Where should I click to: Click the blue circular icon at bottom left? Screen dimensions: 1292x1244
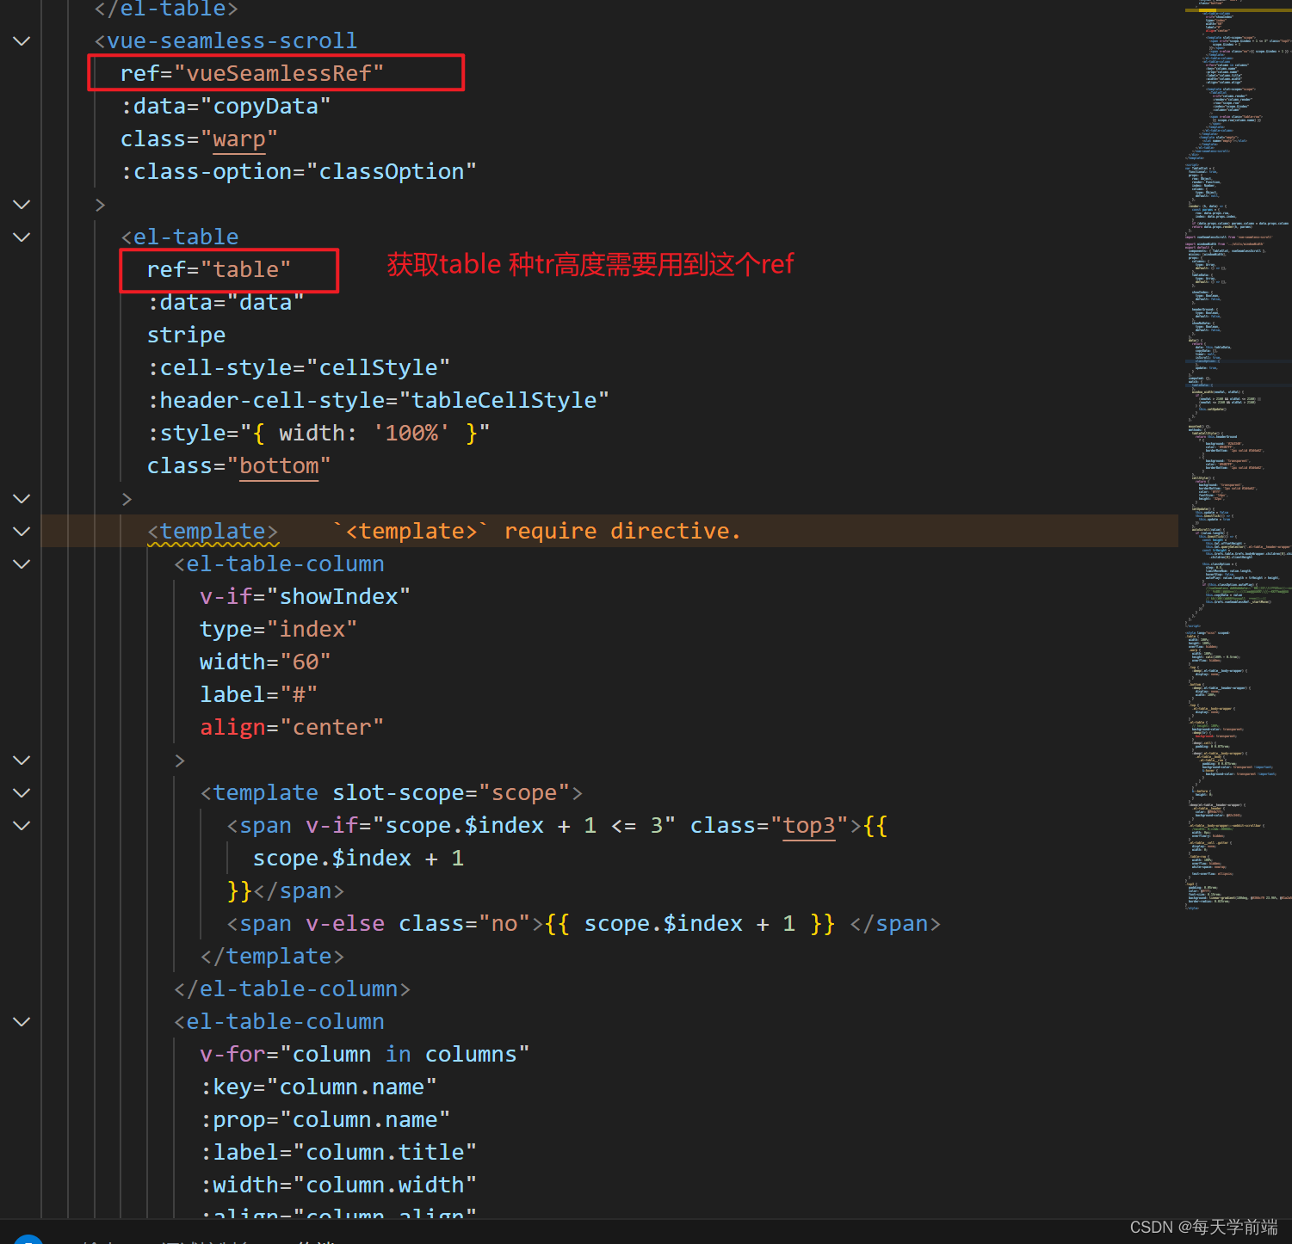point(28,1237)
